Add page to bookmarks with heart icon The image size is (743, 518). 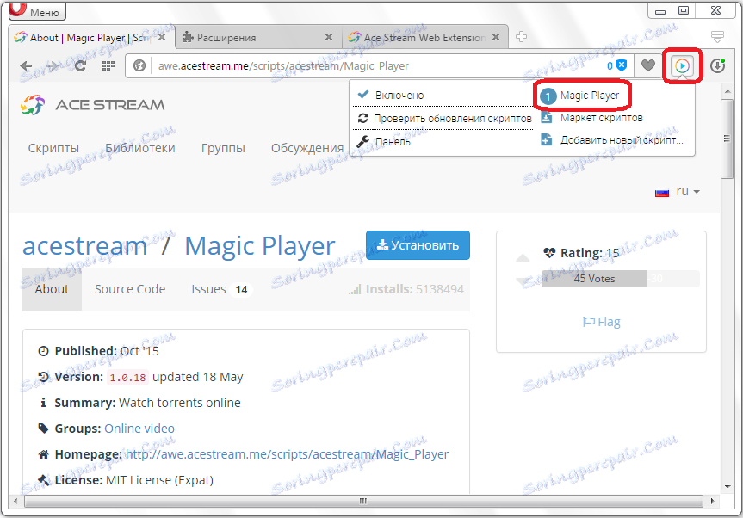pyautogui.click(x=647, y=65)
